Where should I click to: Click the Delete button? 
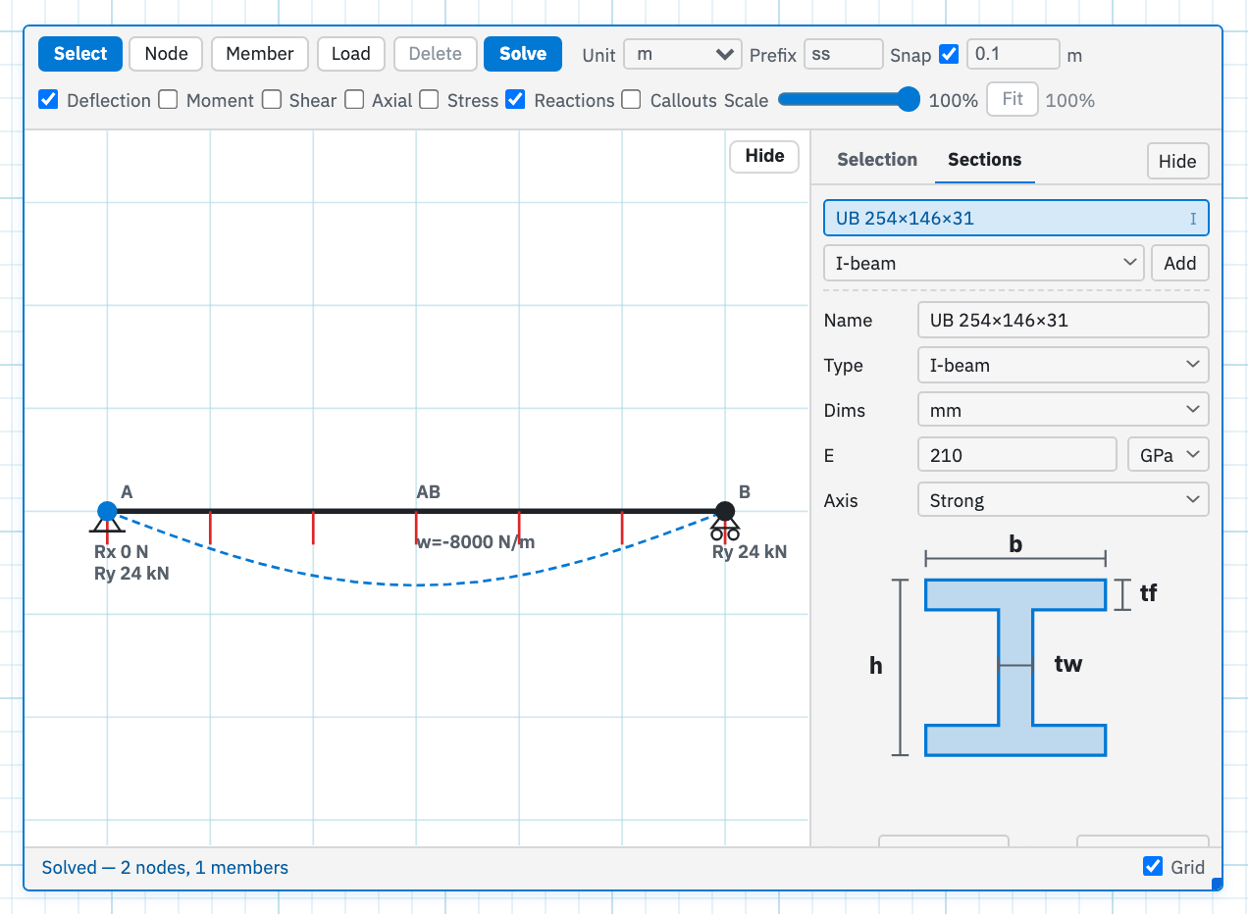point(436,54)
